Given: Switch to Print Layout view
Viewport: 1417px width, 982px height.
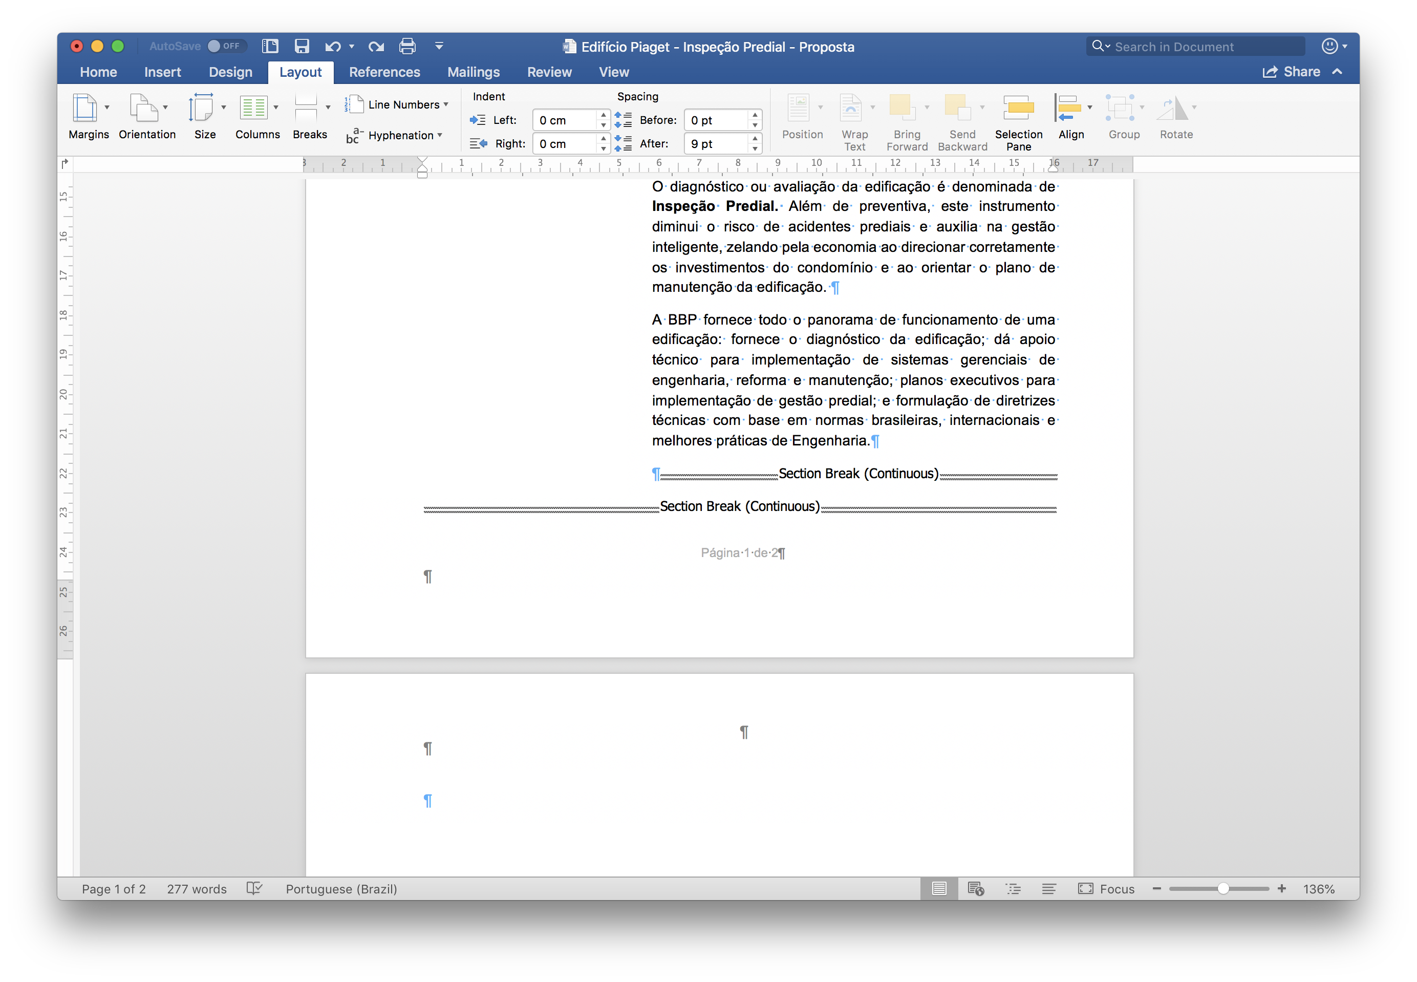Looking at the screenshot, I should click(x=938, y=888).
